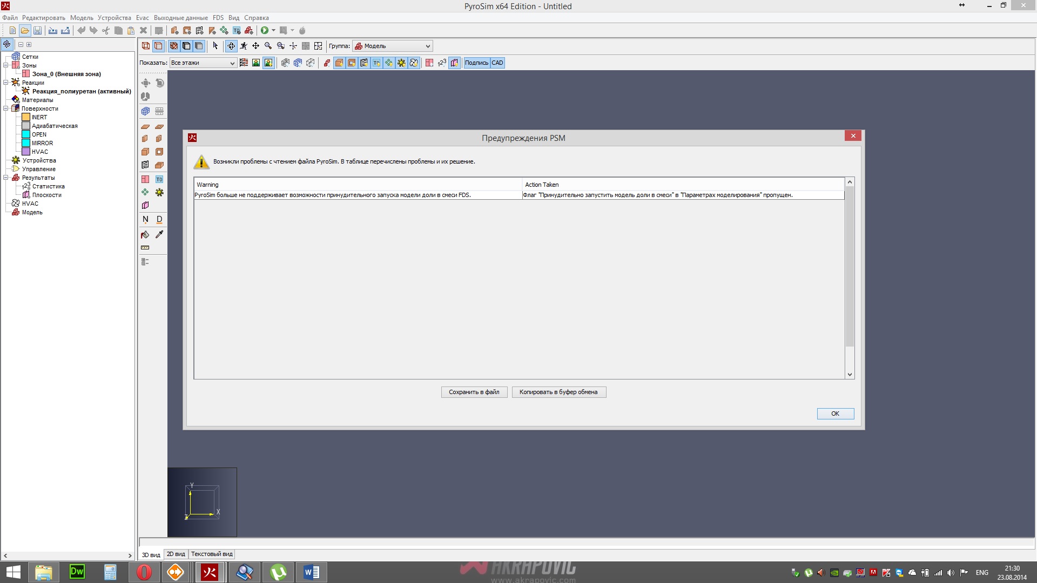The height and width of the screenshot is (583, 1037).
Task: Open the Модель menu
Action: click(x=82, y=18)
